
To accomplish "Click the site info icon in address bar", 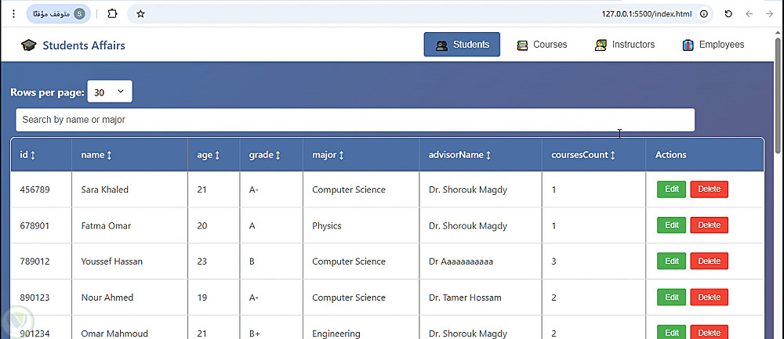I will 704,13.
